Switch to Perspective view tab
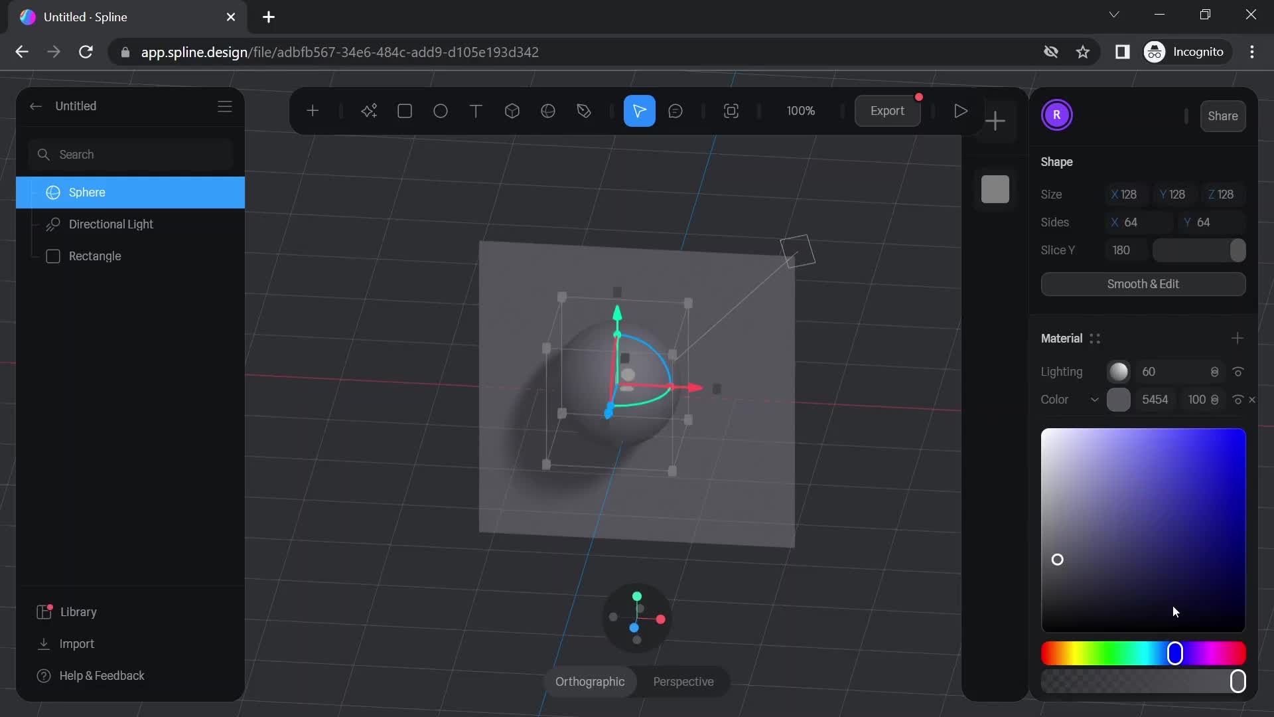Viewport: 1274px width, 717px height. tap(683, 682)
